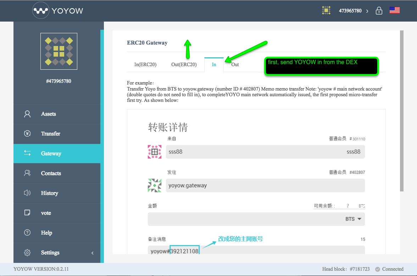Expand Settings submenu with the chevron
417x276 pixels.
click(x=93, y=253)
